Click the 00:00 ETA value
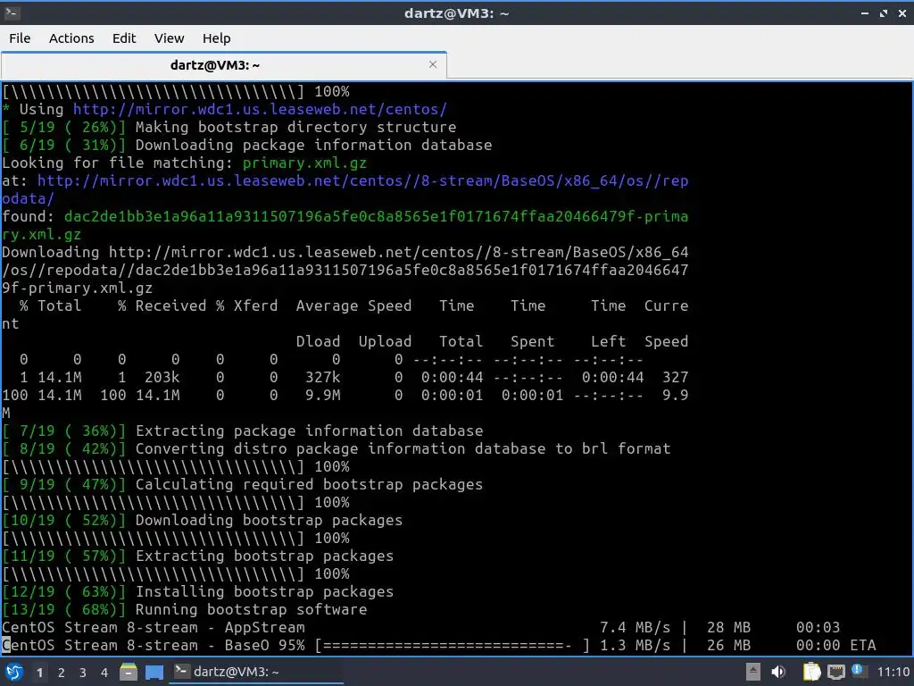Image resolution: width=914 pixels, height=686 pixels. click(835, 645)
